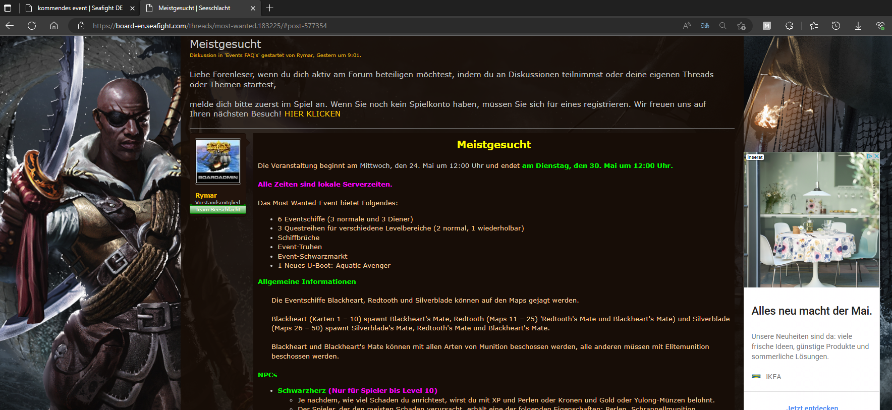Focus the address bar URL field
The width and height of the screenshot is (892, 410).
click(383, 26)
